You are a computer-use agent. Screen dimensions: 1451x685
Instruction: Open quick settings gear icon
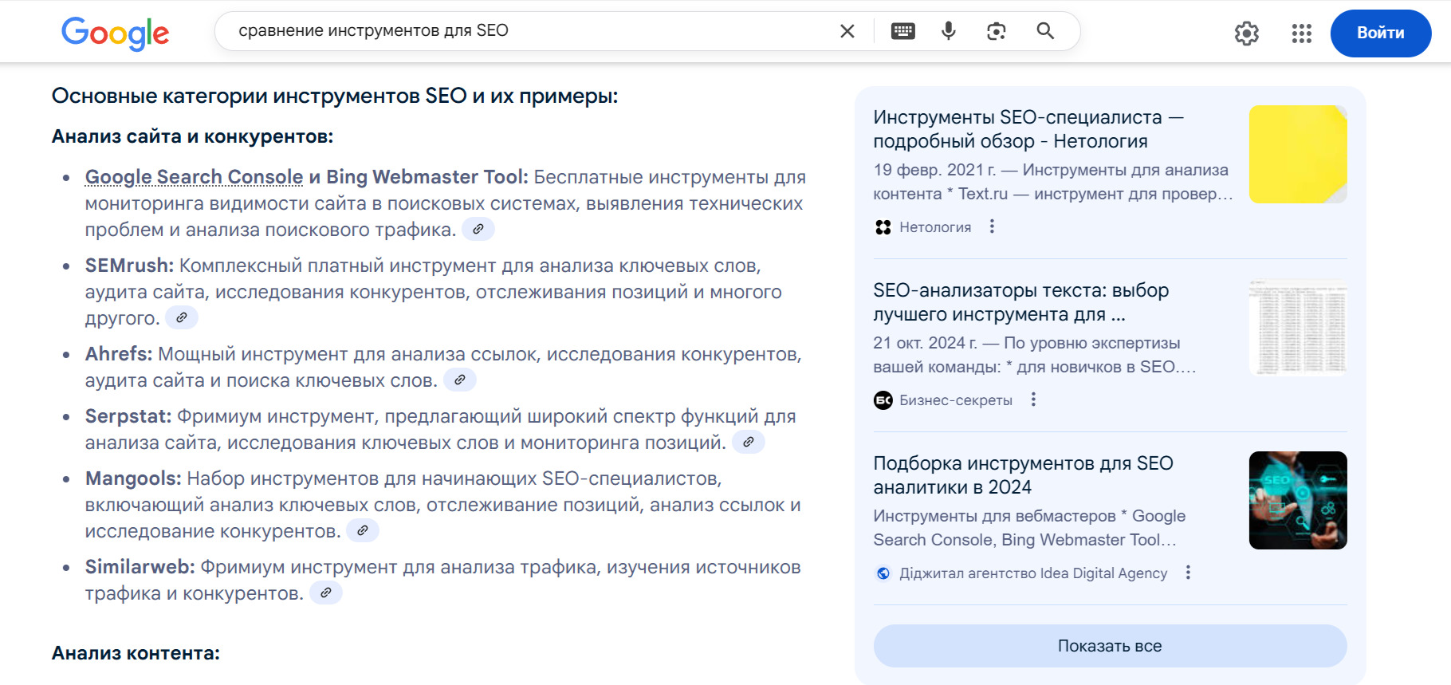coord(1247,33)
